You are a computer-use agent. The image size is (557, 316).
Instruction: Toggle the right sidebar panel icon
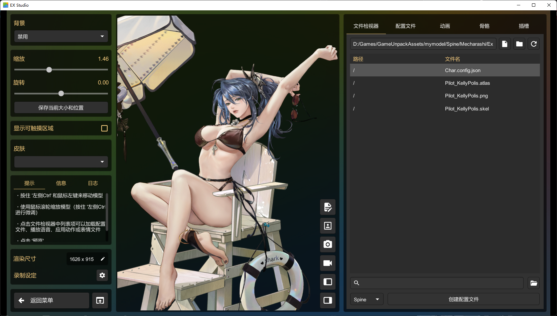(328, 300)
